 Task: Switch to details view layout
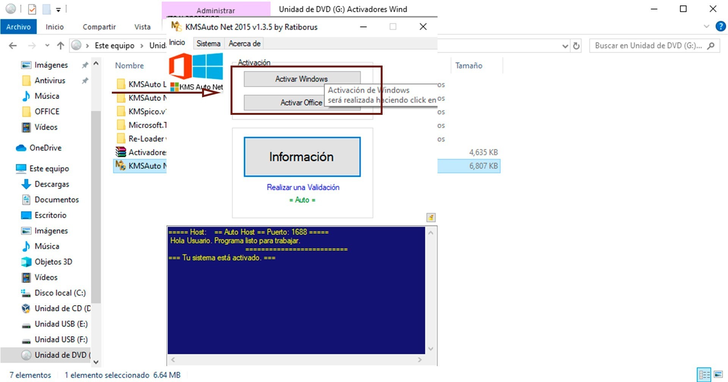(x=704, y=375)
